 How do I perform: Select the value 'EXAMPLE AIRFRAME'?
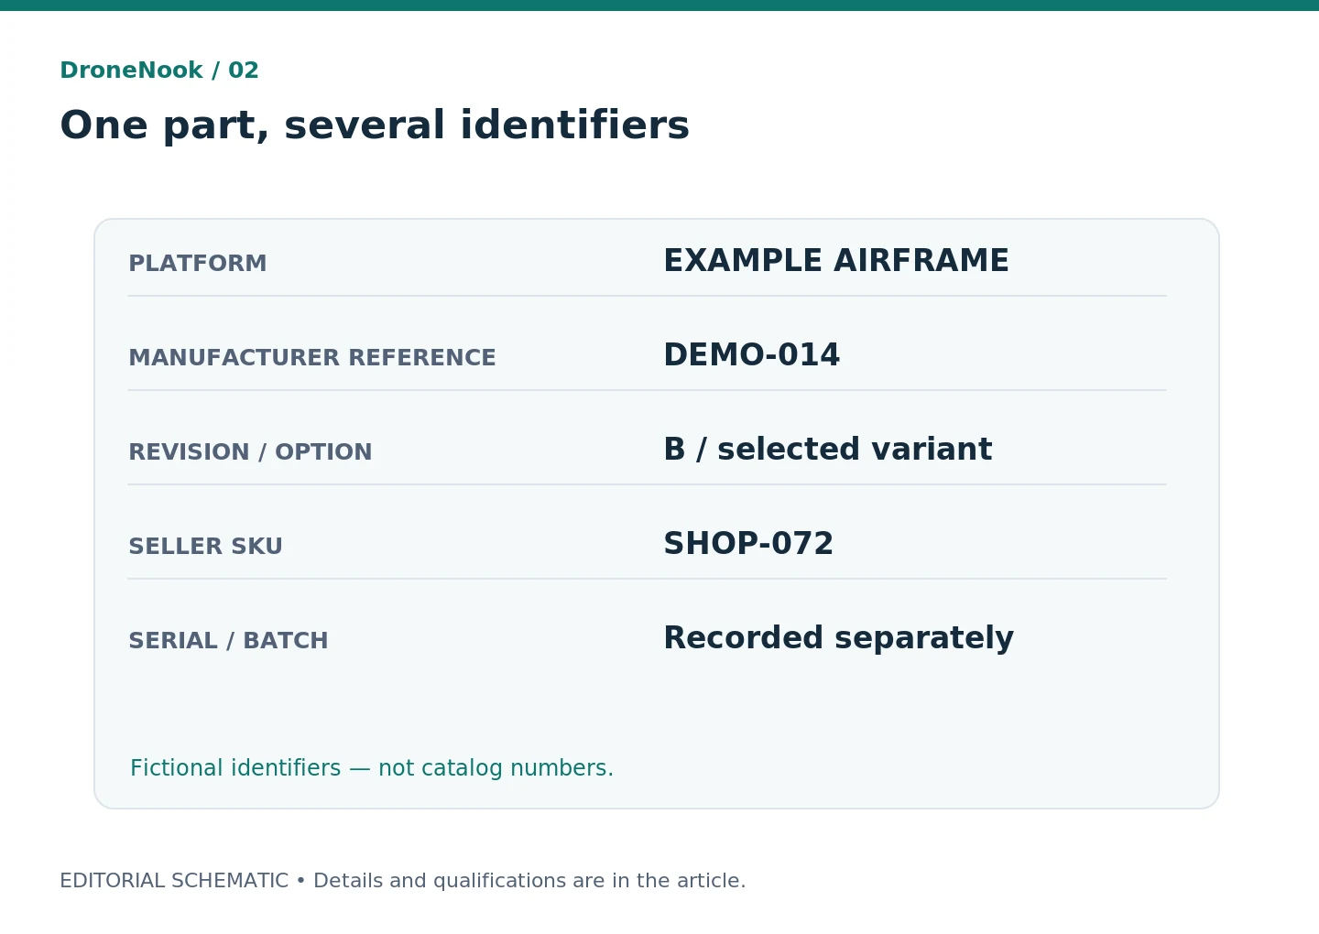click(x=836, y=261)
